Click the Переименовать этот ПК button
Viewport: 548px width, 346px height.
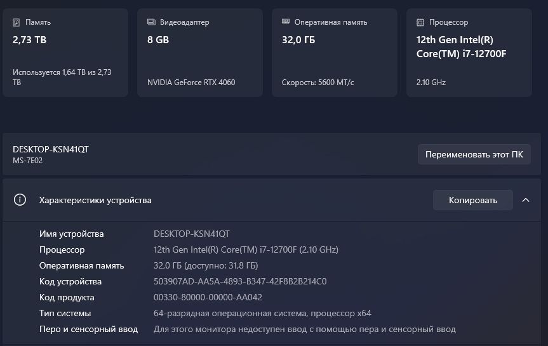[474, 154]
